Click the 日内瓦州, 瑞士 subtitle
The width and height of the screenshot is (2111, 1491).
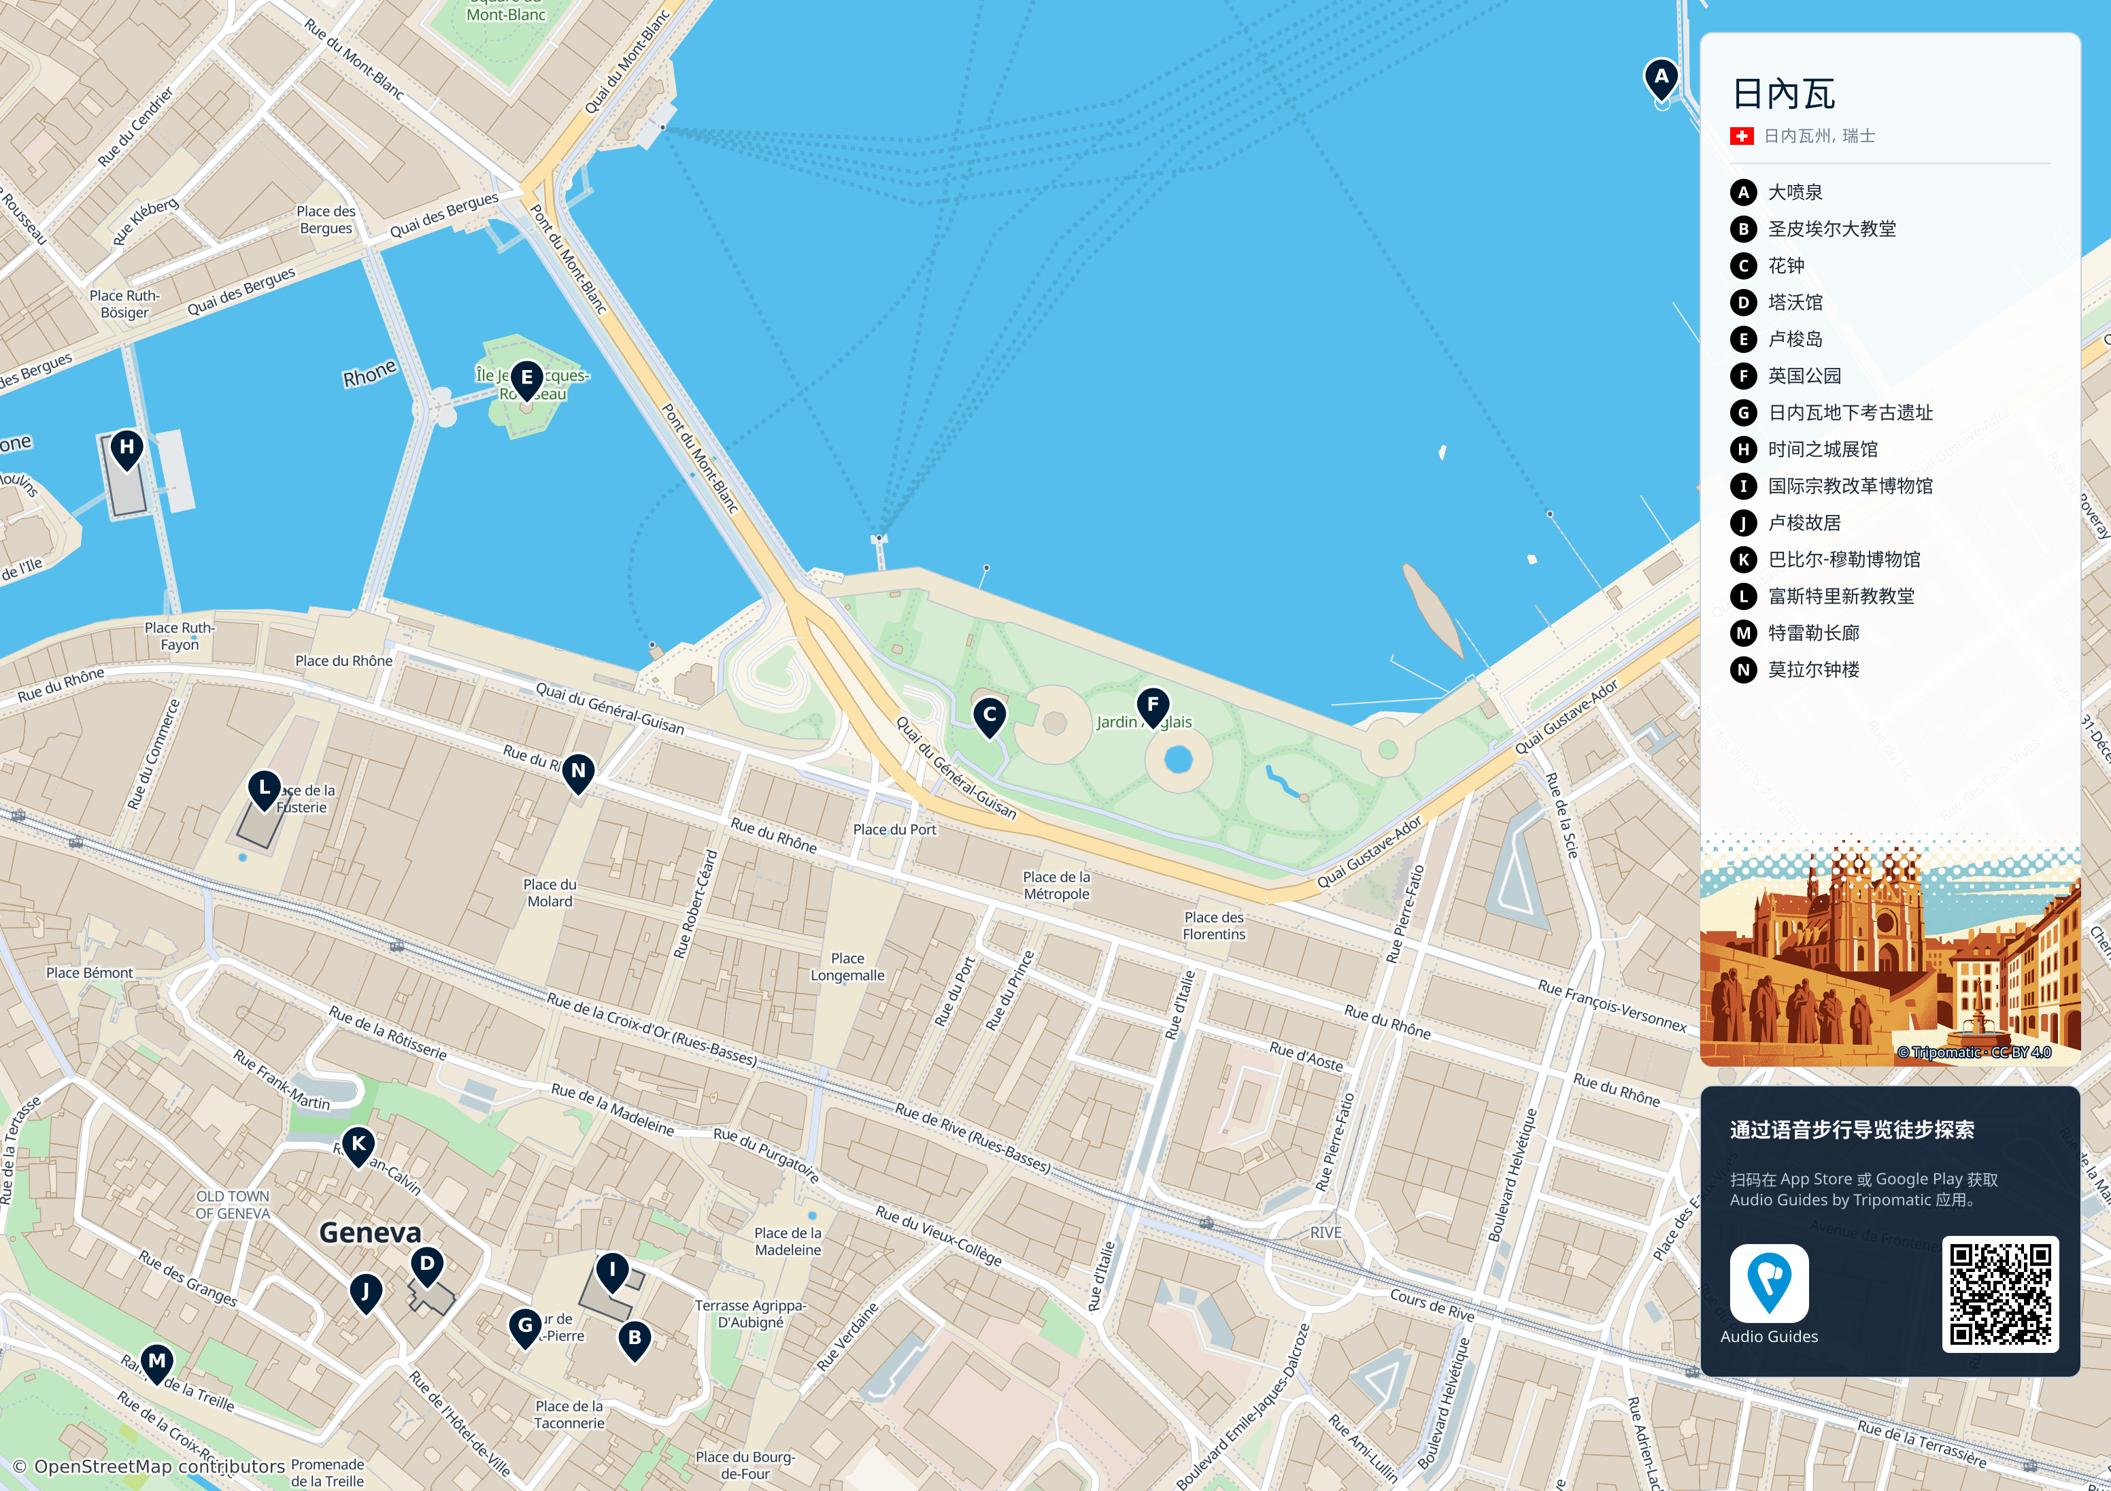[x=1819, y=136]
